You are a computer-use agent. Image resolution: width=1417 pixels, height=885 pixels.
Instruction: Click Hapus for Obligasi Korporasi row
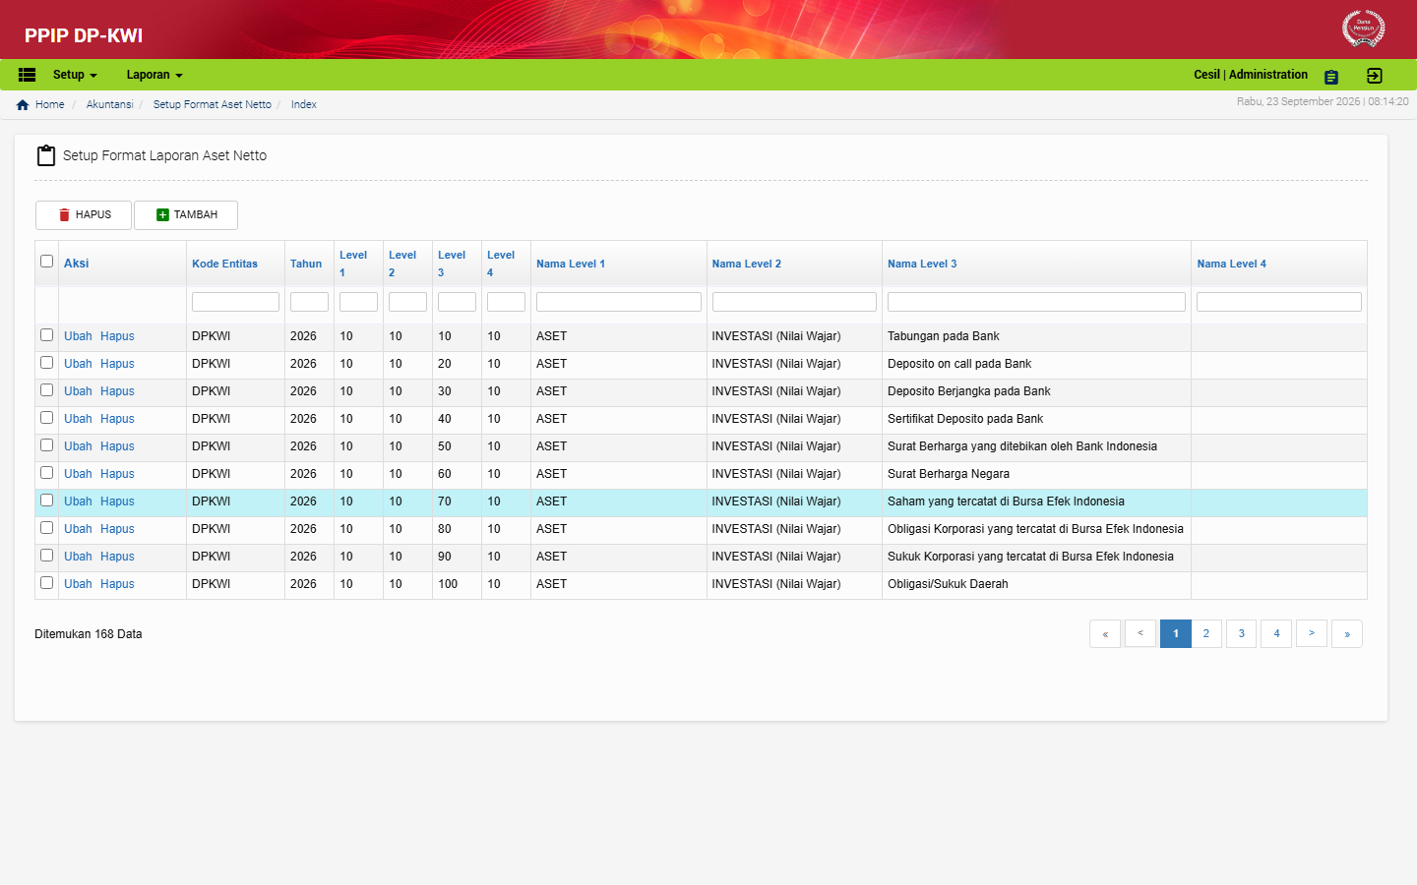point(117,529)
